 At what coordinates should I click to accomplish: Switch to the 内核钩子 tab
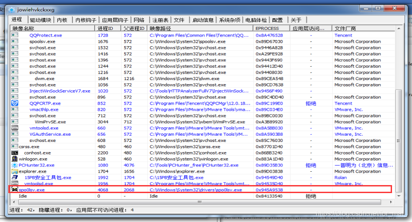(86, 20)
